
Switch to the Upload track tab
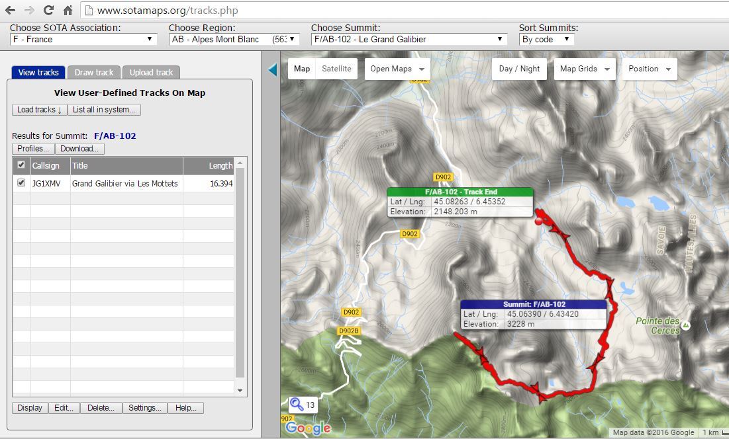coord(151,72)
